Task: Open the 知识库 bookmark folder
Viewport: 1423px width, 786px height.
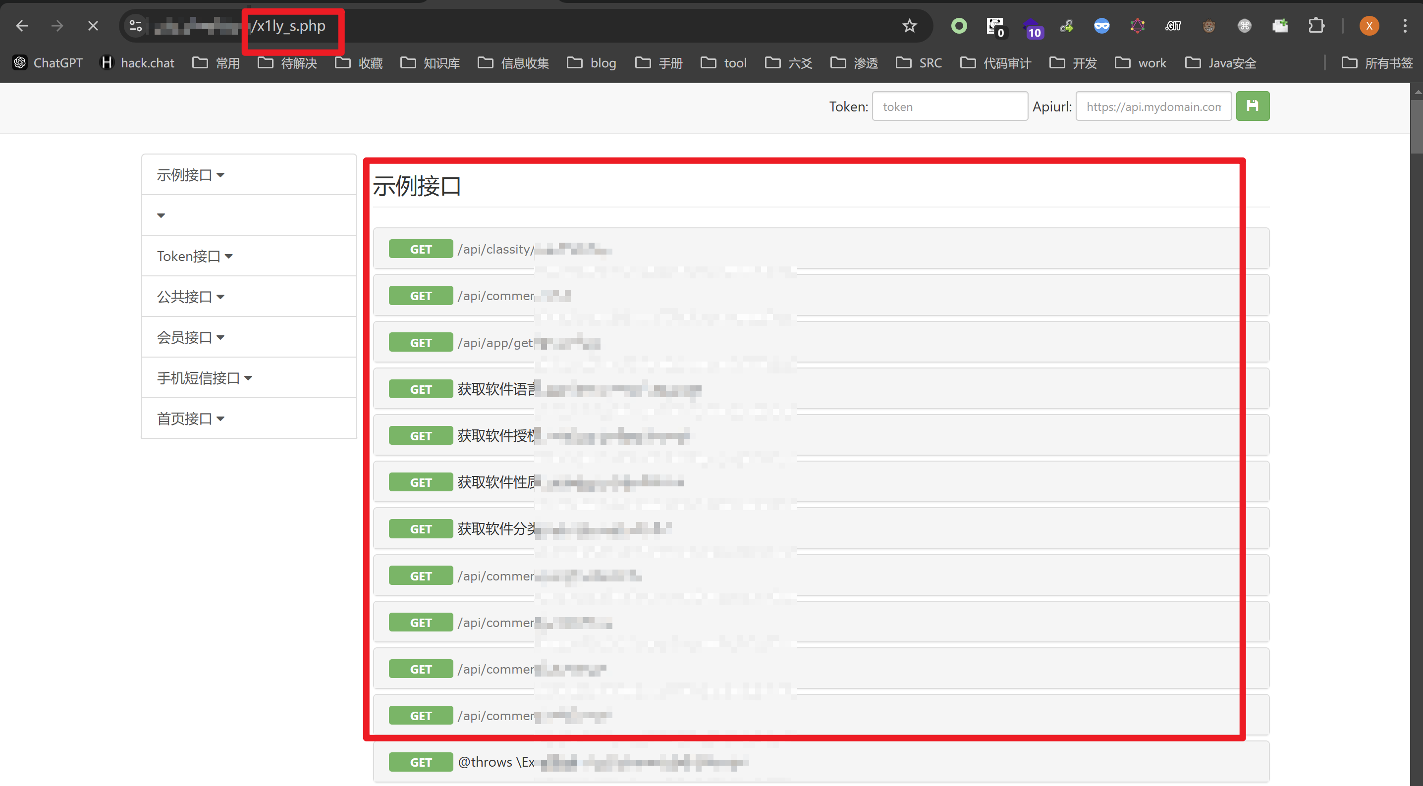Action: [x=431, y=63]
